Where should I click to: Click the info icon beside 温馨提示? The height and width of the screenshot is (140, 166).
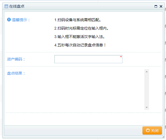(9, 20)
